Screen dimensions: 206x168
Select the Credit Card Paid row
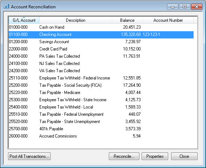(101, 49)
